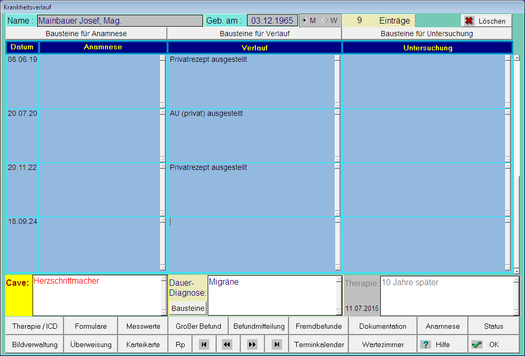Open the Therapie / ICD section
The width and height of the screenshot is (525, 356).
click(35, 326)
